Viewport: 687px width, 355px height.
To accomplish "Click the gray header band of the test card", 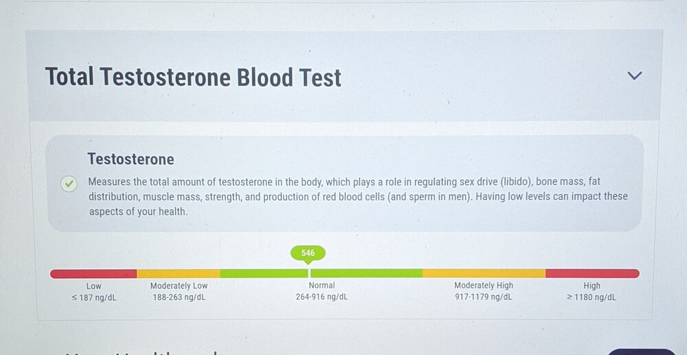I will tap(343, 76).
